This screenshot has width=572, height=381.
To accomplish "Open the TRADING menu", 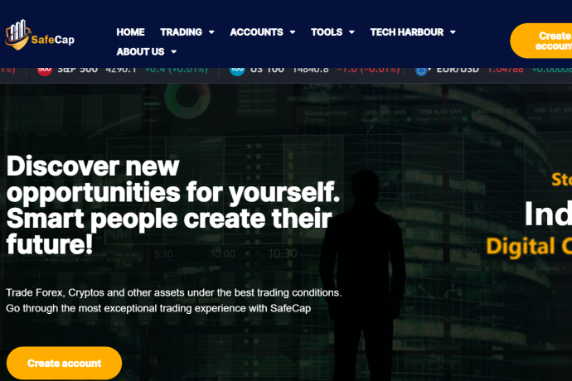I will click(182, 32).
